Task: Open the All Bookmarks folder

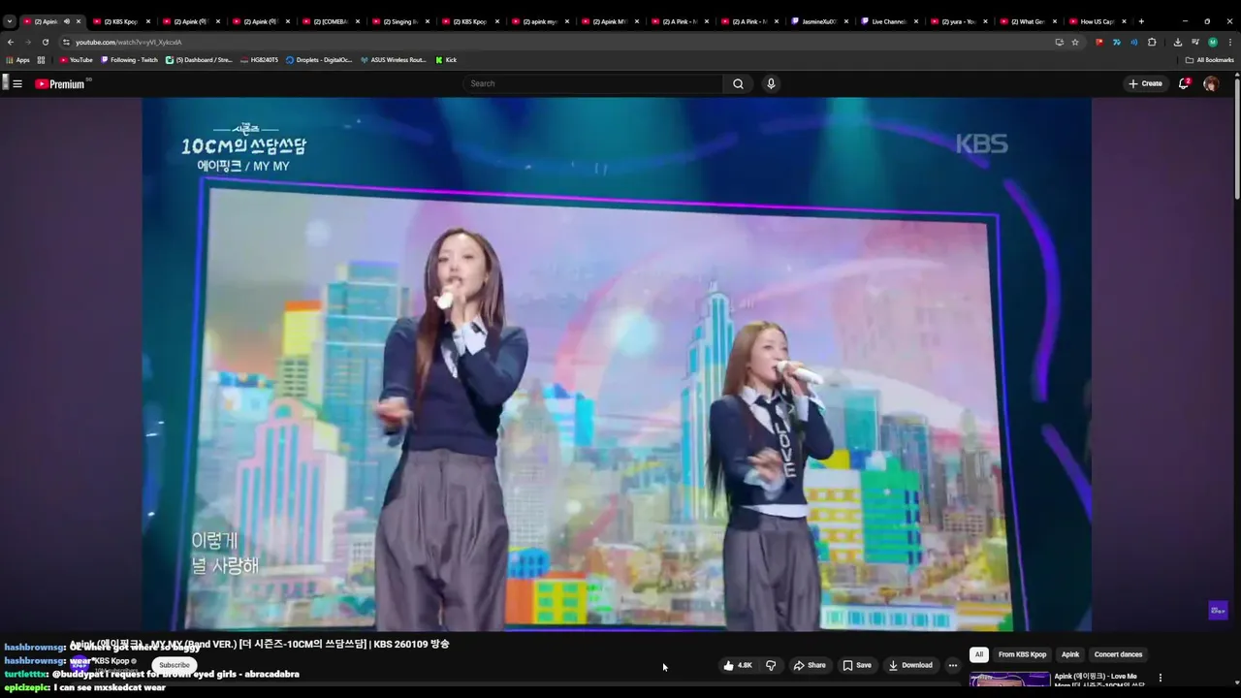Action: (1210, 60)
